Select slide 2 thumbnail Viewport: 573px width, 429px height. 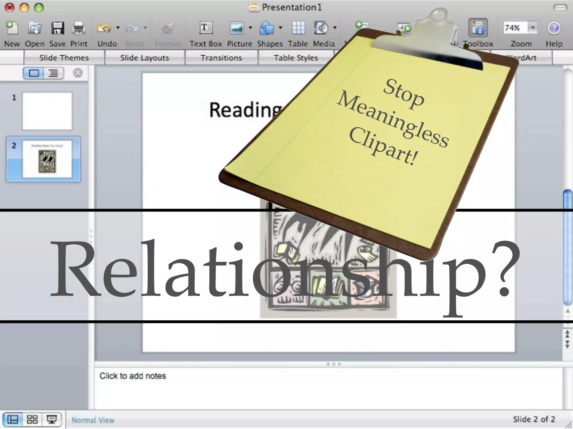coord(47,159)
